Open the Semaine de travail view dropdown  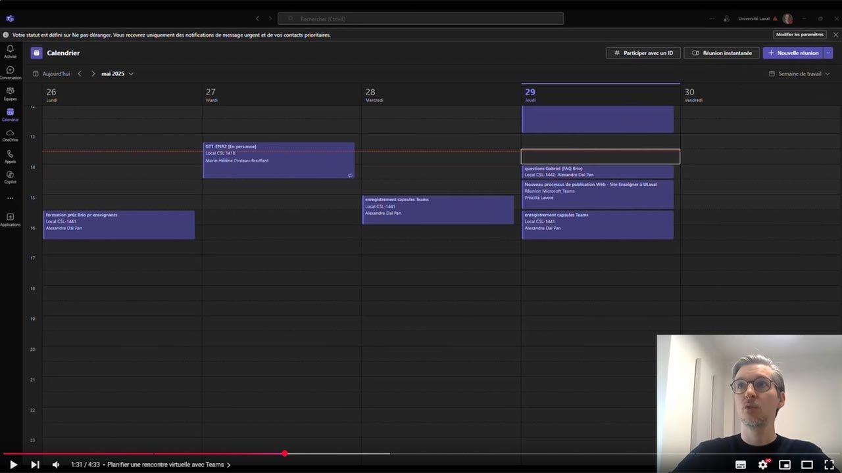click(x=799, y=74)
